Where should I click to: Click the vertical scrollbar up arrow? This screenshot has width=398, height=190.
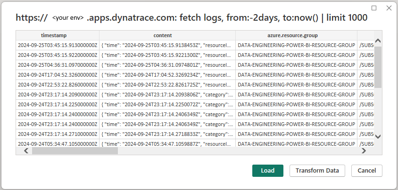coord(378,41)
